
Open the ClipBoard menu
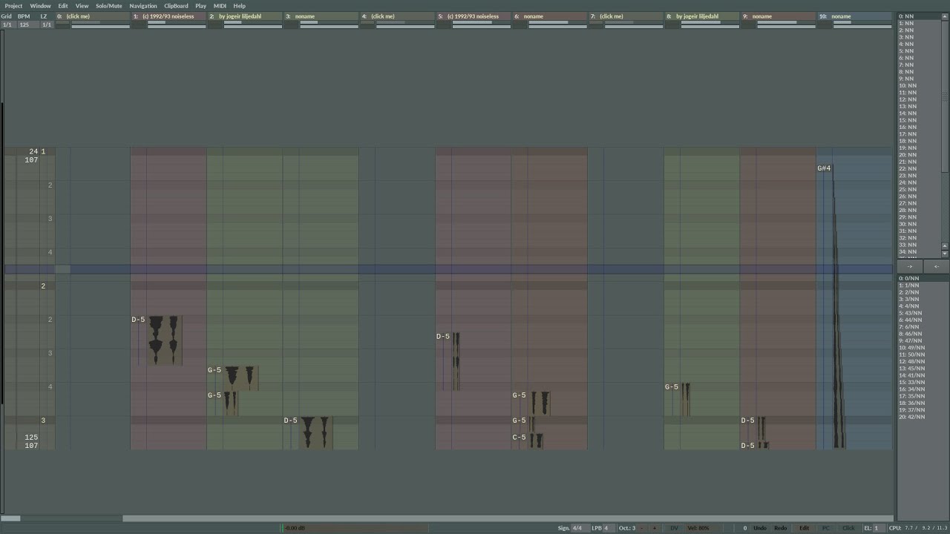[176, 6]
